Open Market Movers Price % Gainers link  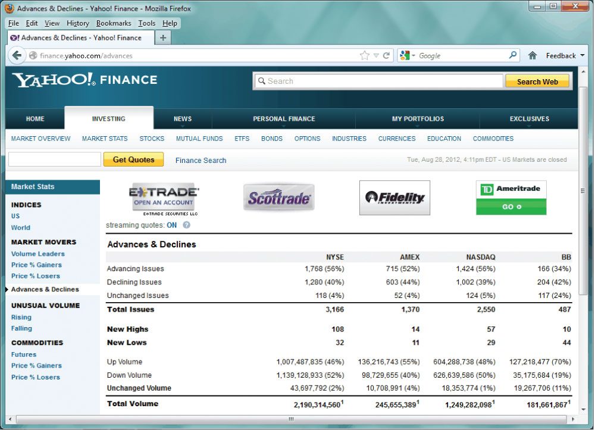[36, 265]
